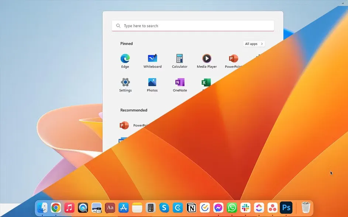The height and width of the screenshot is (217, 348).
Task: Open the Trash in the dock
Action: point(306,208)
